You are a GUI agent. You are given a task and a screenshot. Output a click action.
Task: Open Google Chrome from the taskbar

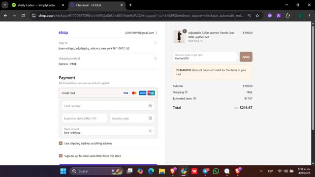click(x=184, y=171)
